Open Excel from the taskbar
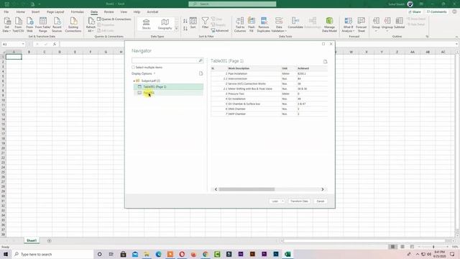Image resolution: width=460 pixels, height=259 pixels. (287, 254)
